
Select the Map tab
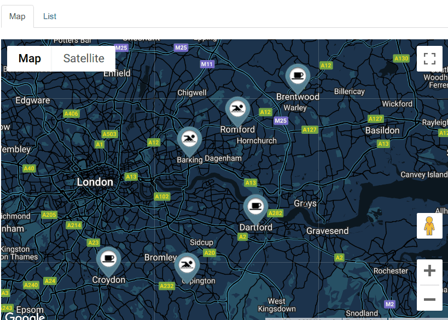17,16
